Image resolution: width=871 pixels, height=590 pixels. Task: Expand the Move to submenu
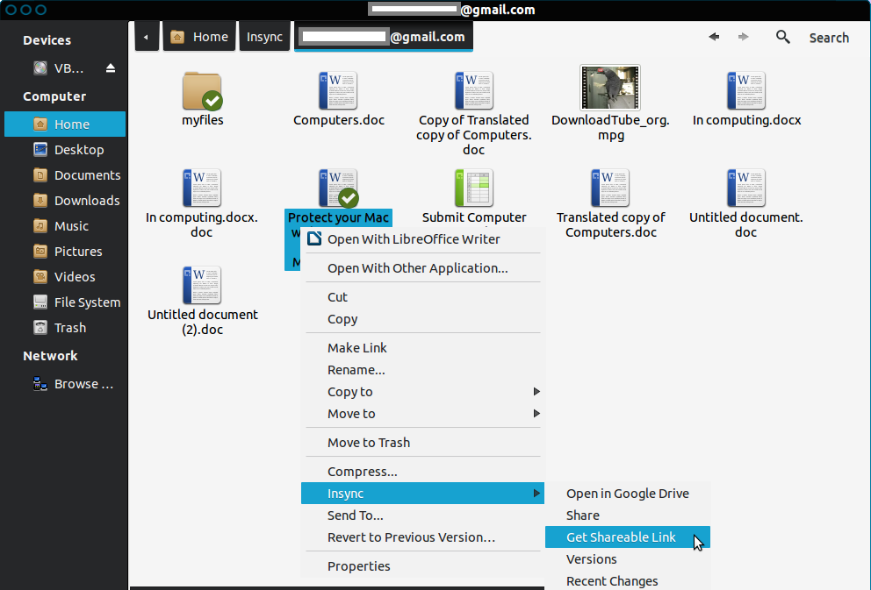coord(422,414)
